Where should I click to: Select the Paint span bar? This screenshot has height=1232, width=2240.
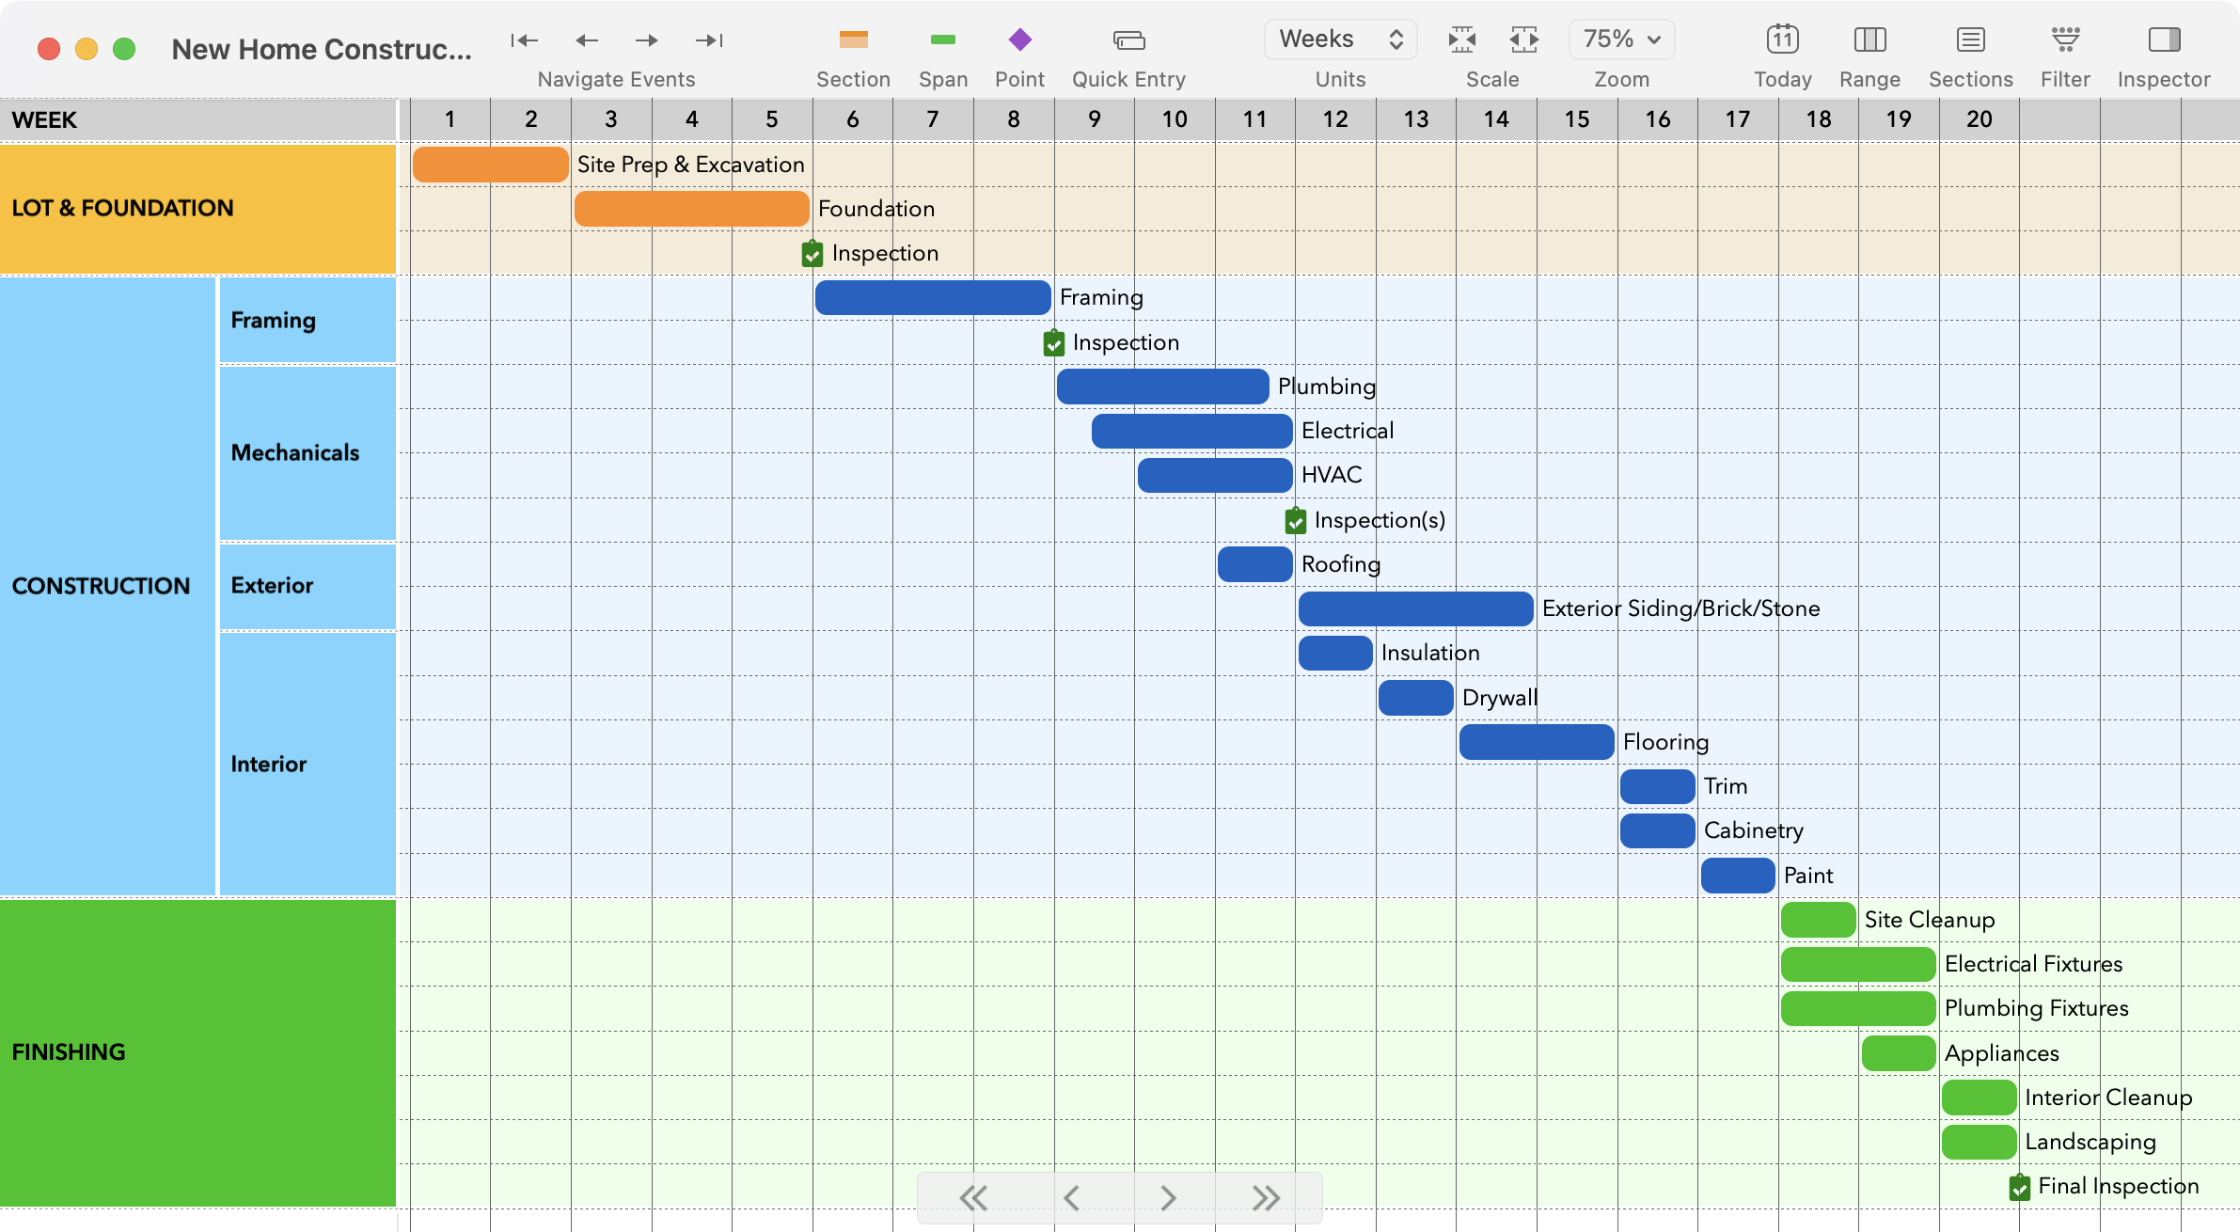tap(1738, 876)
